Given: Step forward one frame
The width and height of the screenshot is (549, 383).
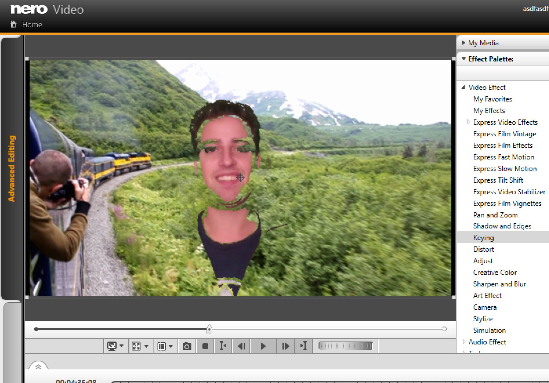Looking at the screenshot, I should tap(285, 346).
